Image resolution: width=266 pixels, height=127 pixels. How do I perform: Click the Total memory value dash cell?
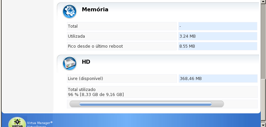pos(218,26)
